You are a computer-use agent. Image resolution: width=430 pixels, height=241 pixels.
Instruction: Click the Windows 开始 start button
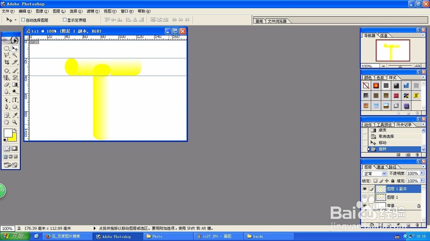15,236
